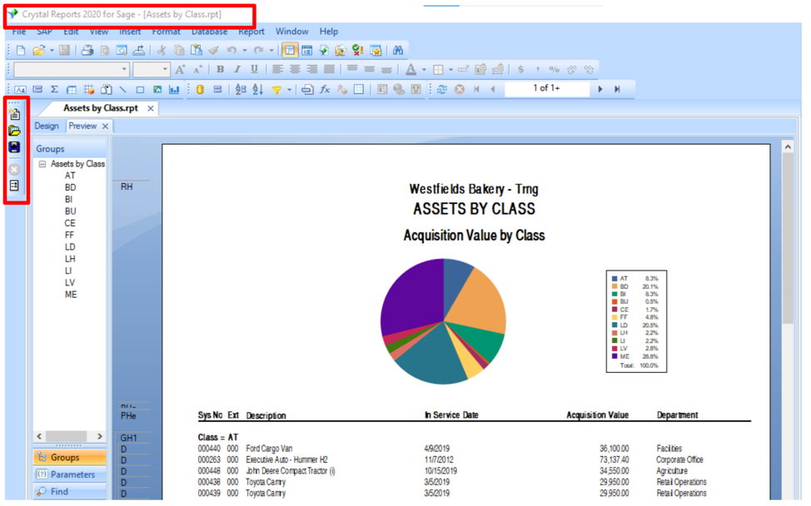Viewport: 811px width, 506px height.
Task: Open the Help menu
Action: 328,32
